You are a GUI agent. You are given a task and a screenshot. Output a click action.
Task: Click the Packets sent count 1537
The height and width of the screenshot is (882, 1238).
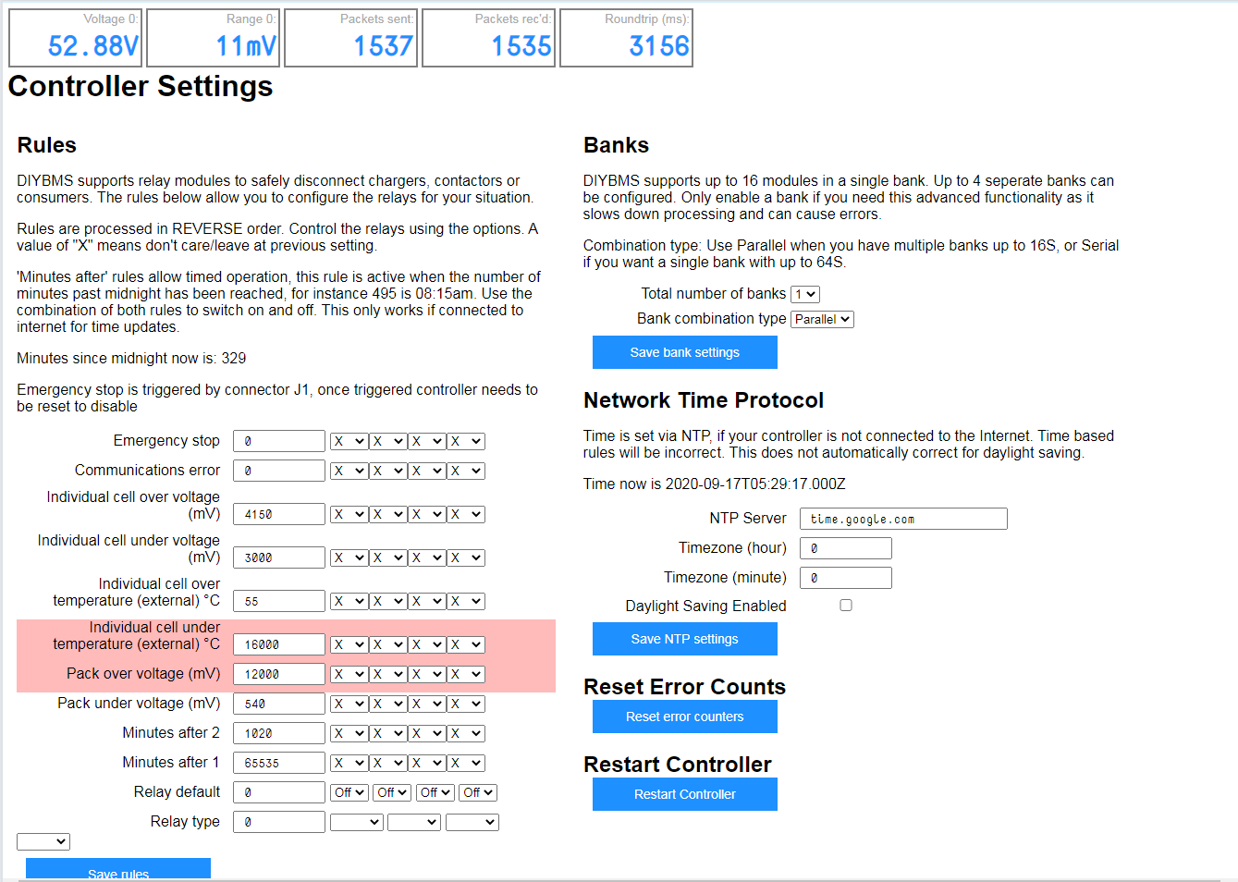click(383, 46)
